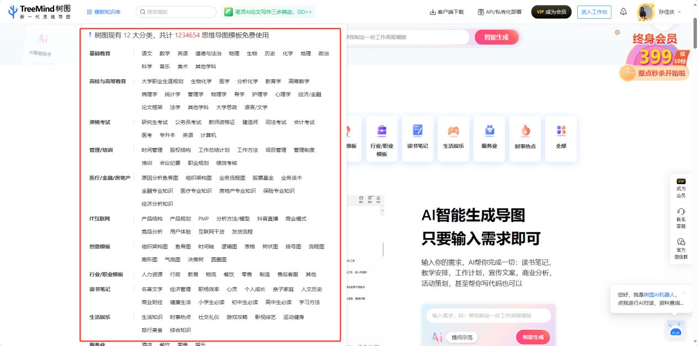Screen dimensions: 698x346
Task: Open the 资格考试 category heading
Action: (100, 122)
